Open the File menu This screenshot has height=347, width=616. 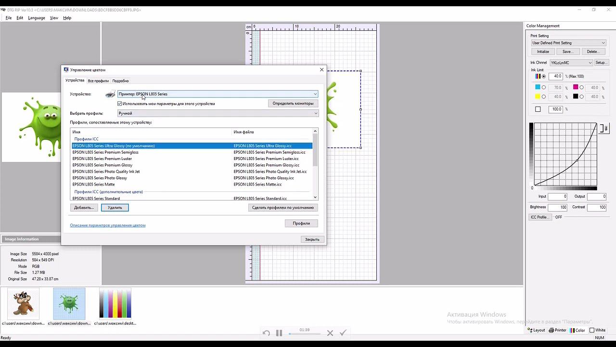(x=9, y=18)
